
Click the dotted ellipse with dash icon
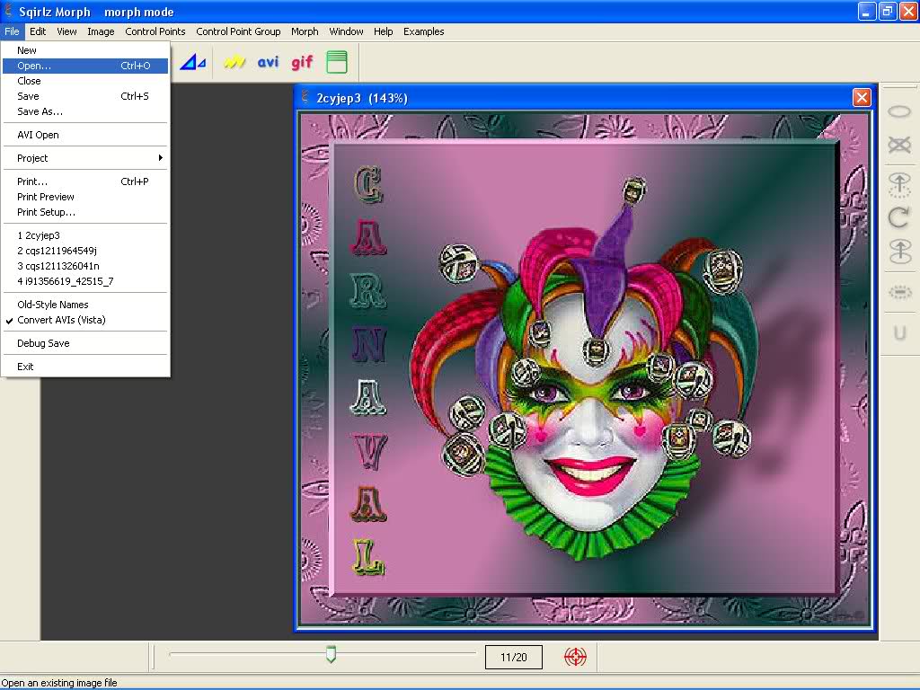click(x=898, y=292)
